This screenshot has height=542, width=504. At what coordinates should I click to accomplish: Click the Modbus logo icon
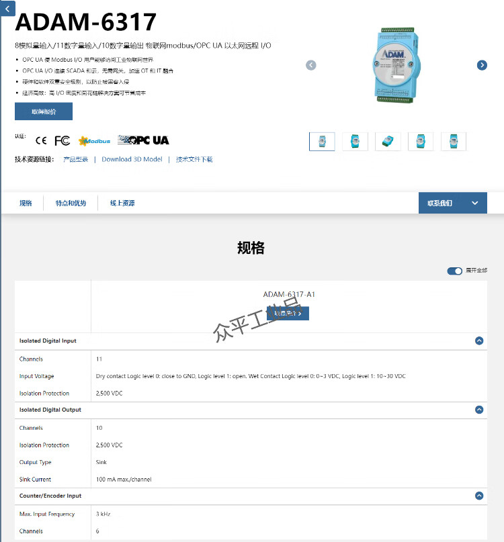tap(94, 140)
